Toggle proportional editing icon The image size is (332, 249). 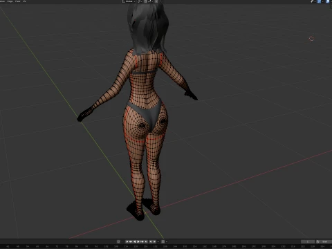click(156, 1)
